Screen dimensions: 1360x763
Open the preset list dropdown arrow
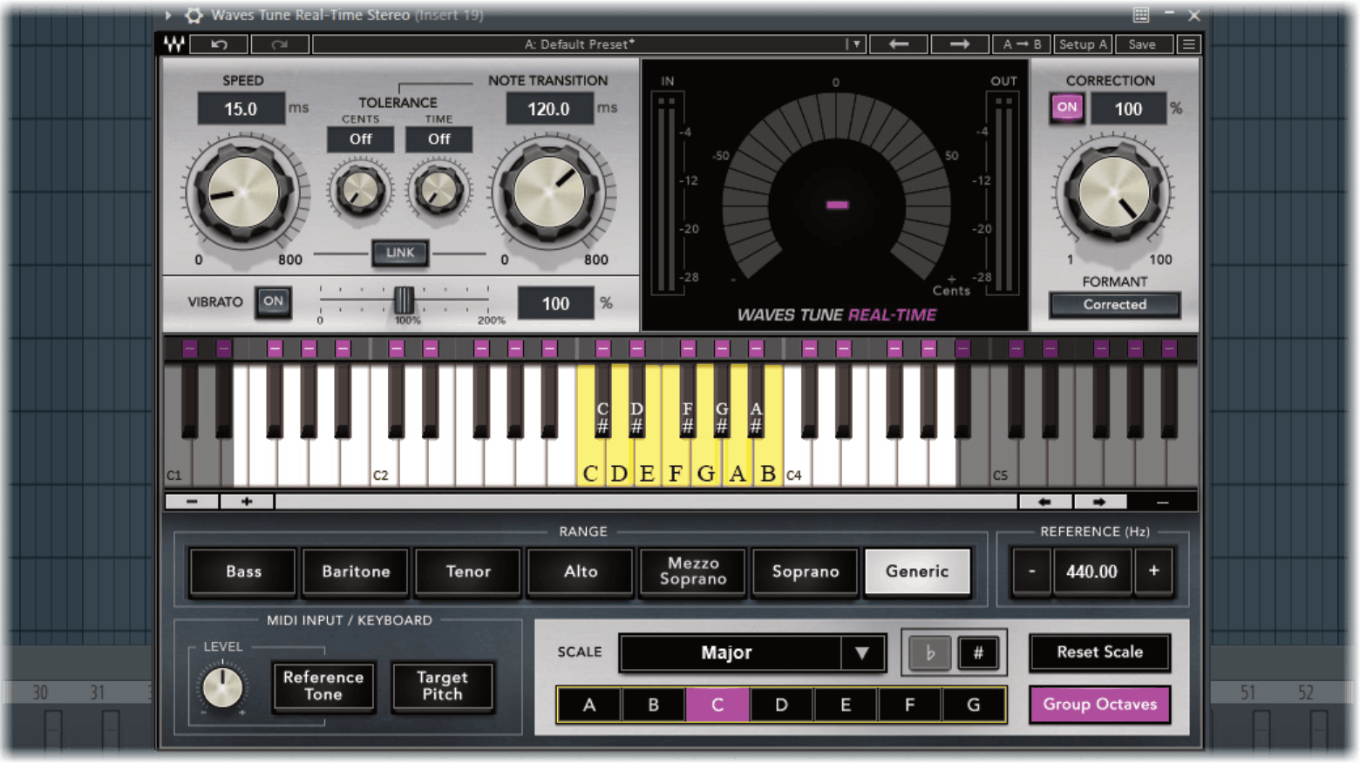tap(856, 44)
